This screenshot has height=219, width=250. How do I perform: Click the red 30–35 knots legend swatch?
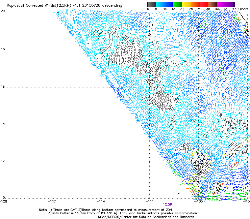[204, 4]
